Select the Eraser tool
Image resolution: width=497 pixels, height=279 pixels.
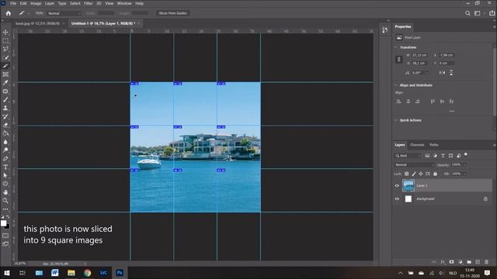coord(5,125)
